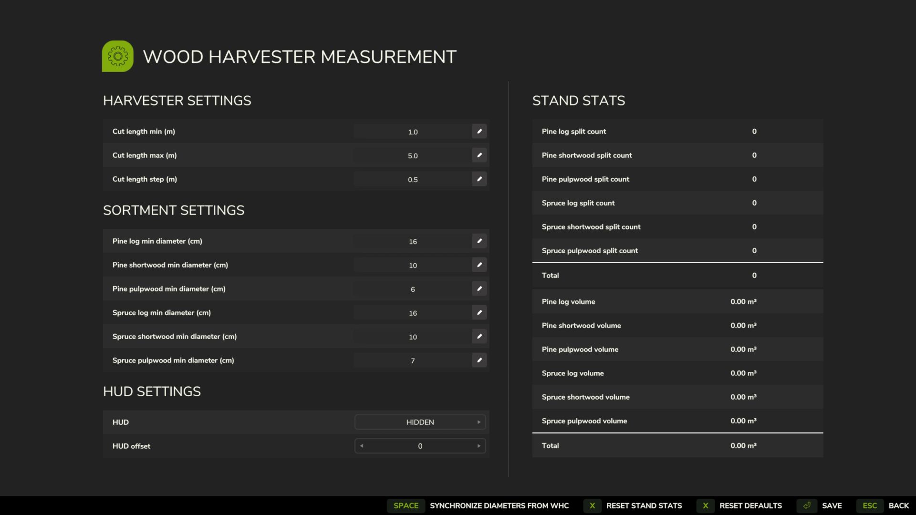
Task: Click the pencil for Spruce pulpwood min diameter
Action: [x=479, y=360]
